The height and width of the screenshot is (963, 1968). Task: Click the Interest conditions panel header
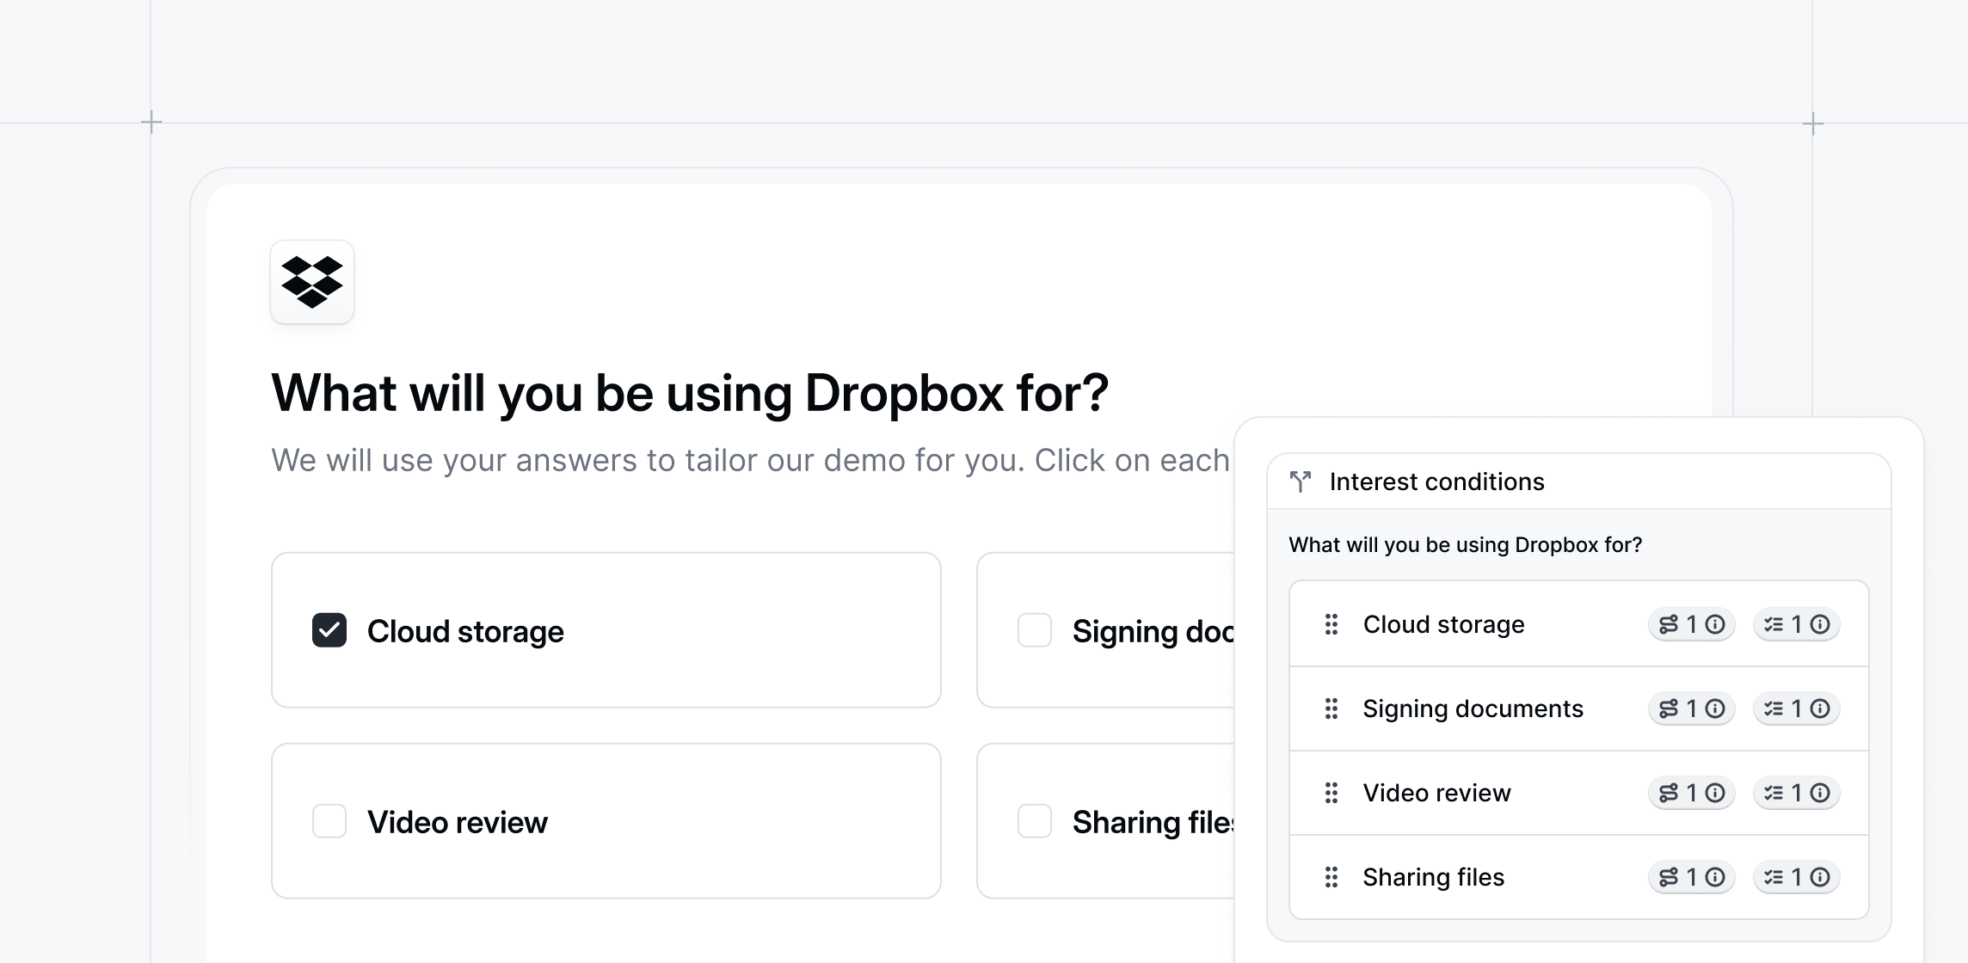[1579, 482]
